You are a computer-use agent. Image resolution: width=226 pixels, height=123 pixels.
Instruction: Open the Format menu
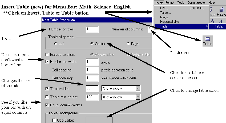pos(170,3)
